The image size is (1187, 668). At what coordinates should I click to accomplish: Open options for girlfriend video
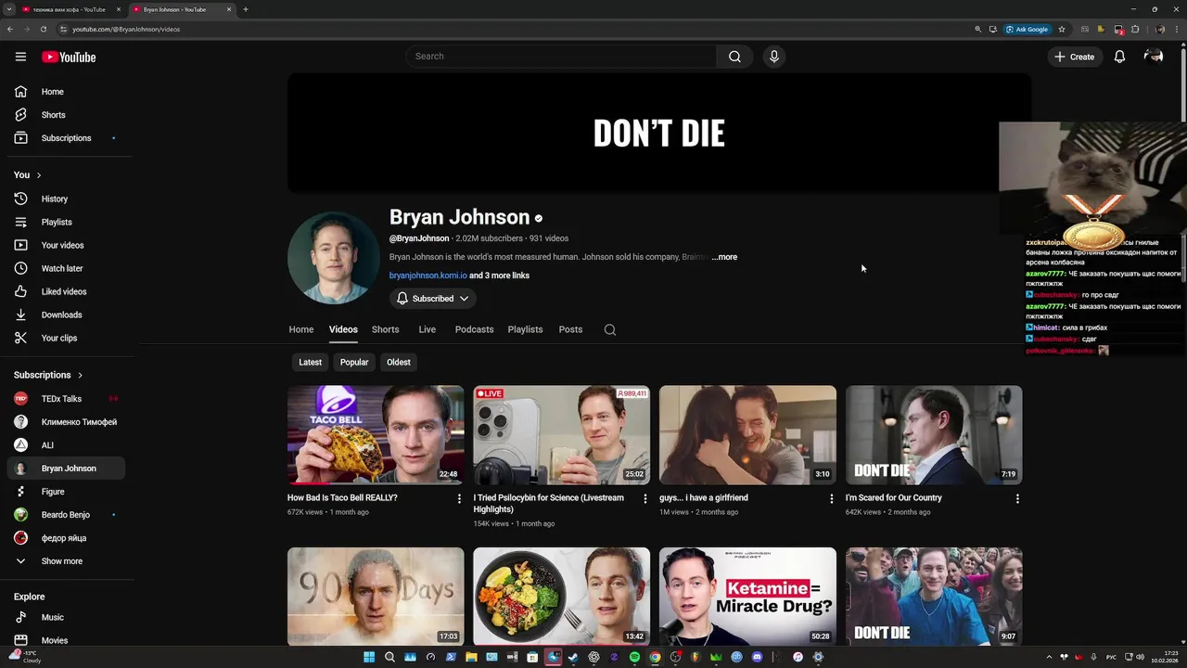click(831, 498)
